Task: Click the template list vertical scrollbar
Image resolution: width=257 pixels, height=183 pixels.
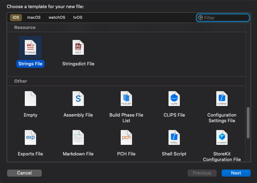Action: [248, 124]
